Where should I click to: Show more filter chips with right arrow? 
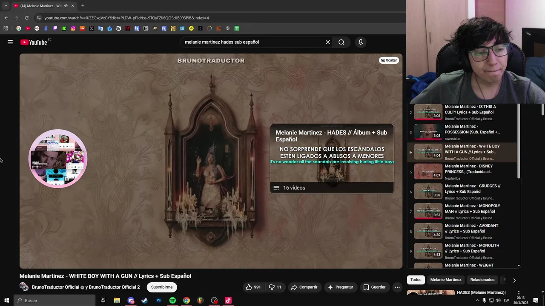[x=514, y=280]
